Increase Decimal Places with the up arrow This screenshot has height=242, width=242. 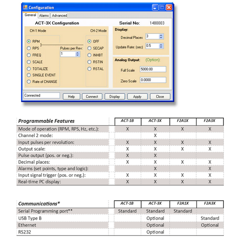pyautogui.click(x=161, y=35)
